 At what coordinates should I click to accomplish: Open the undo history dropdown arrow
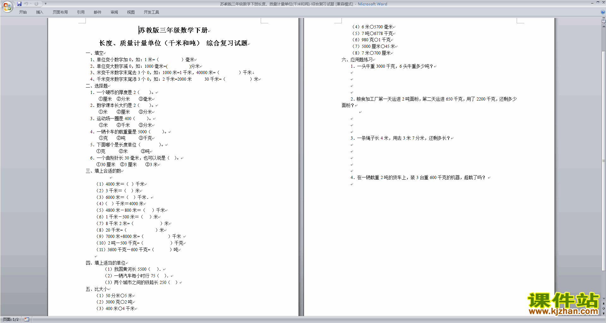31,4
